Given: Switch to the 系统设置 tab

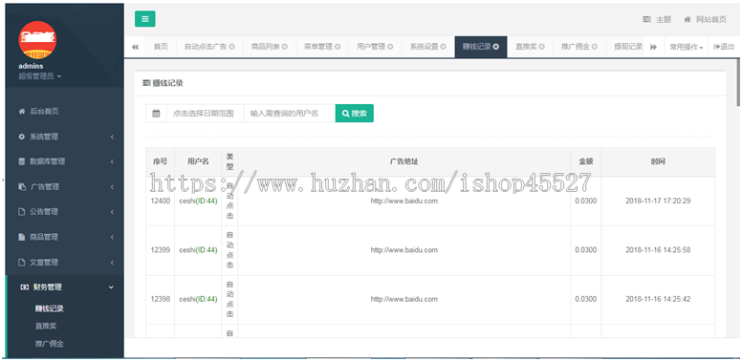Looking at the screenshot, I should coord(424,47).
